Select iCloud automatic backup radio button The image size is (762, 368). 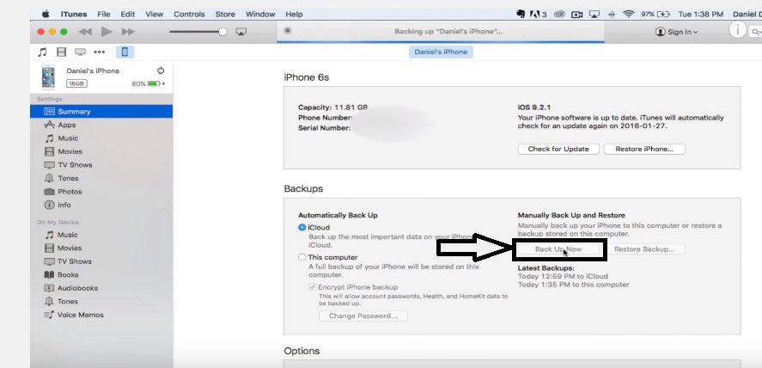click(302, 228)
